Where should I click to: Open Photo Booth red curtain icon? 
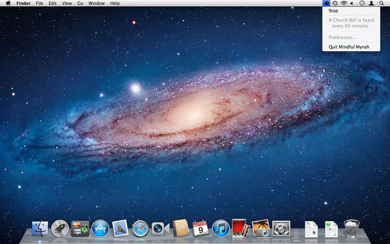[x=241, y=228]
